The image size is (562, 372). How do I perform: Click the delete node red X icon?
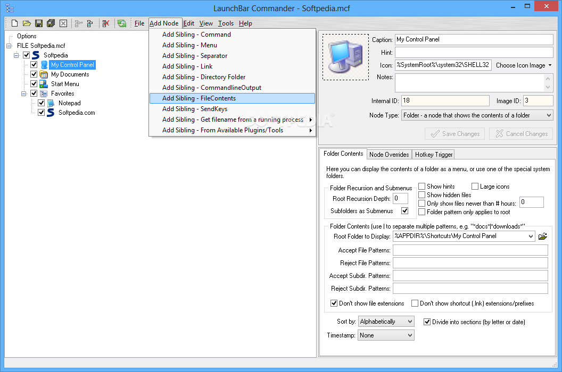[x=106, y=23]
